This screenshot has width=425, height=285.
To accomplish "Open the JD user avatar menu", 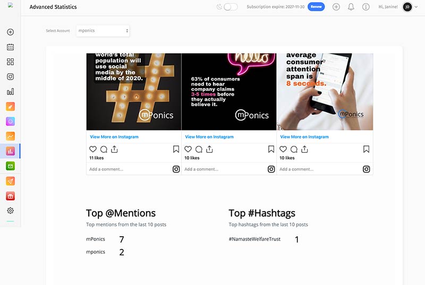I will [x=407, y=7].
